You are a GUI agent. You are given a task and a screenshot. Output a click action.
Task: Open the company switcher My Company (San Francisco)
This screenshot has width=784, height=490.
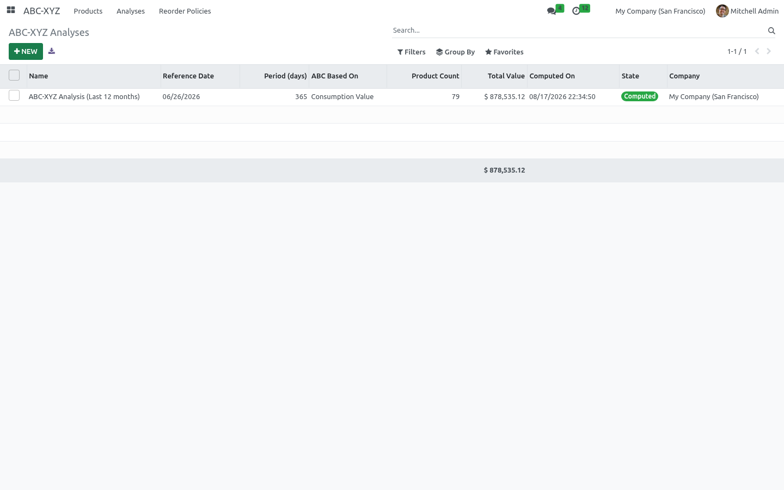click(660, 11)
